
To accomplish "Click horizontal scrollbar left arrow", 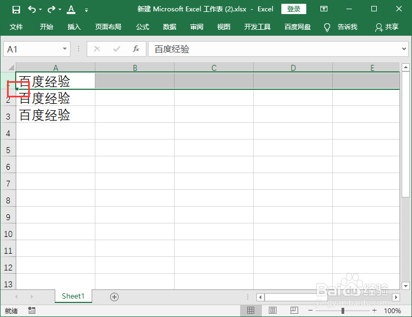I will coord(260,297).
